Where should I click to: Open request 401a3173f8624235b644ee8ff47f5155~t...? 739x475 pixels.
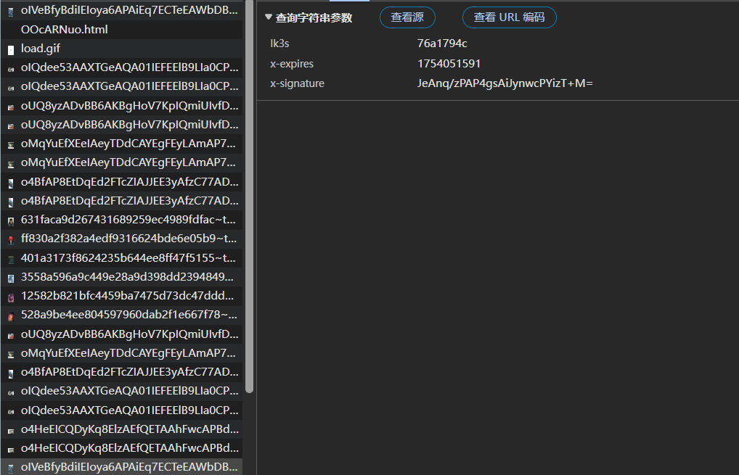tap(128, 258)
